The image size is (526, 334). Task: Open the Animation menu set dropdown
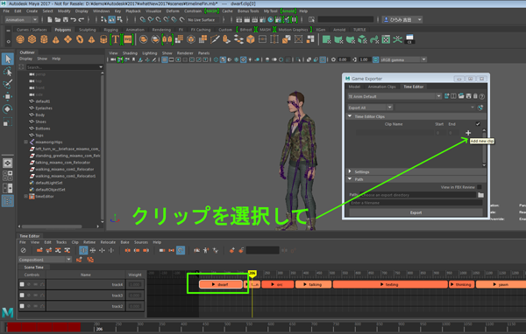tap(21, 20)
